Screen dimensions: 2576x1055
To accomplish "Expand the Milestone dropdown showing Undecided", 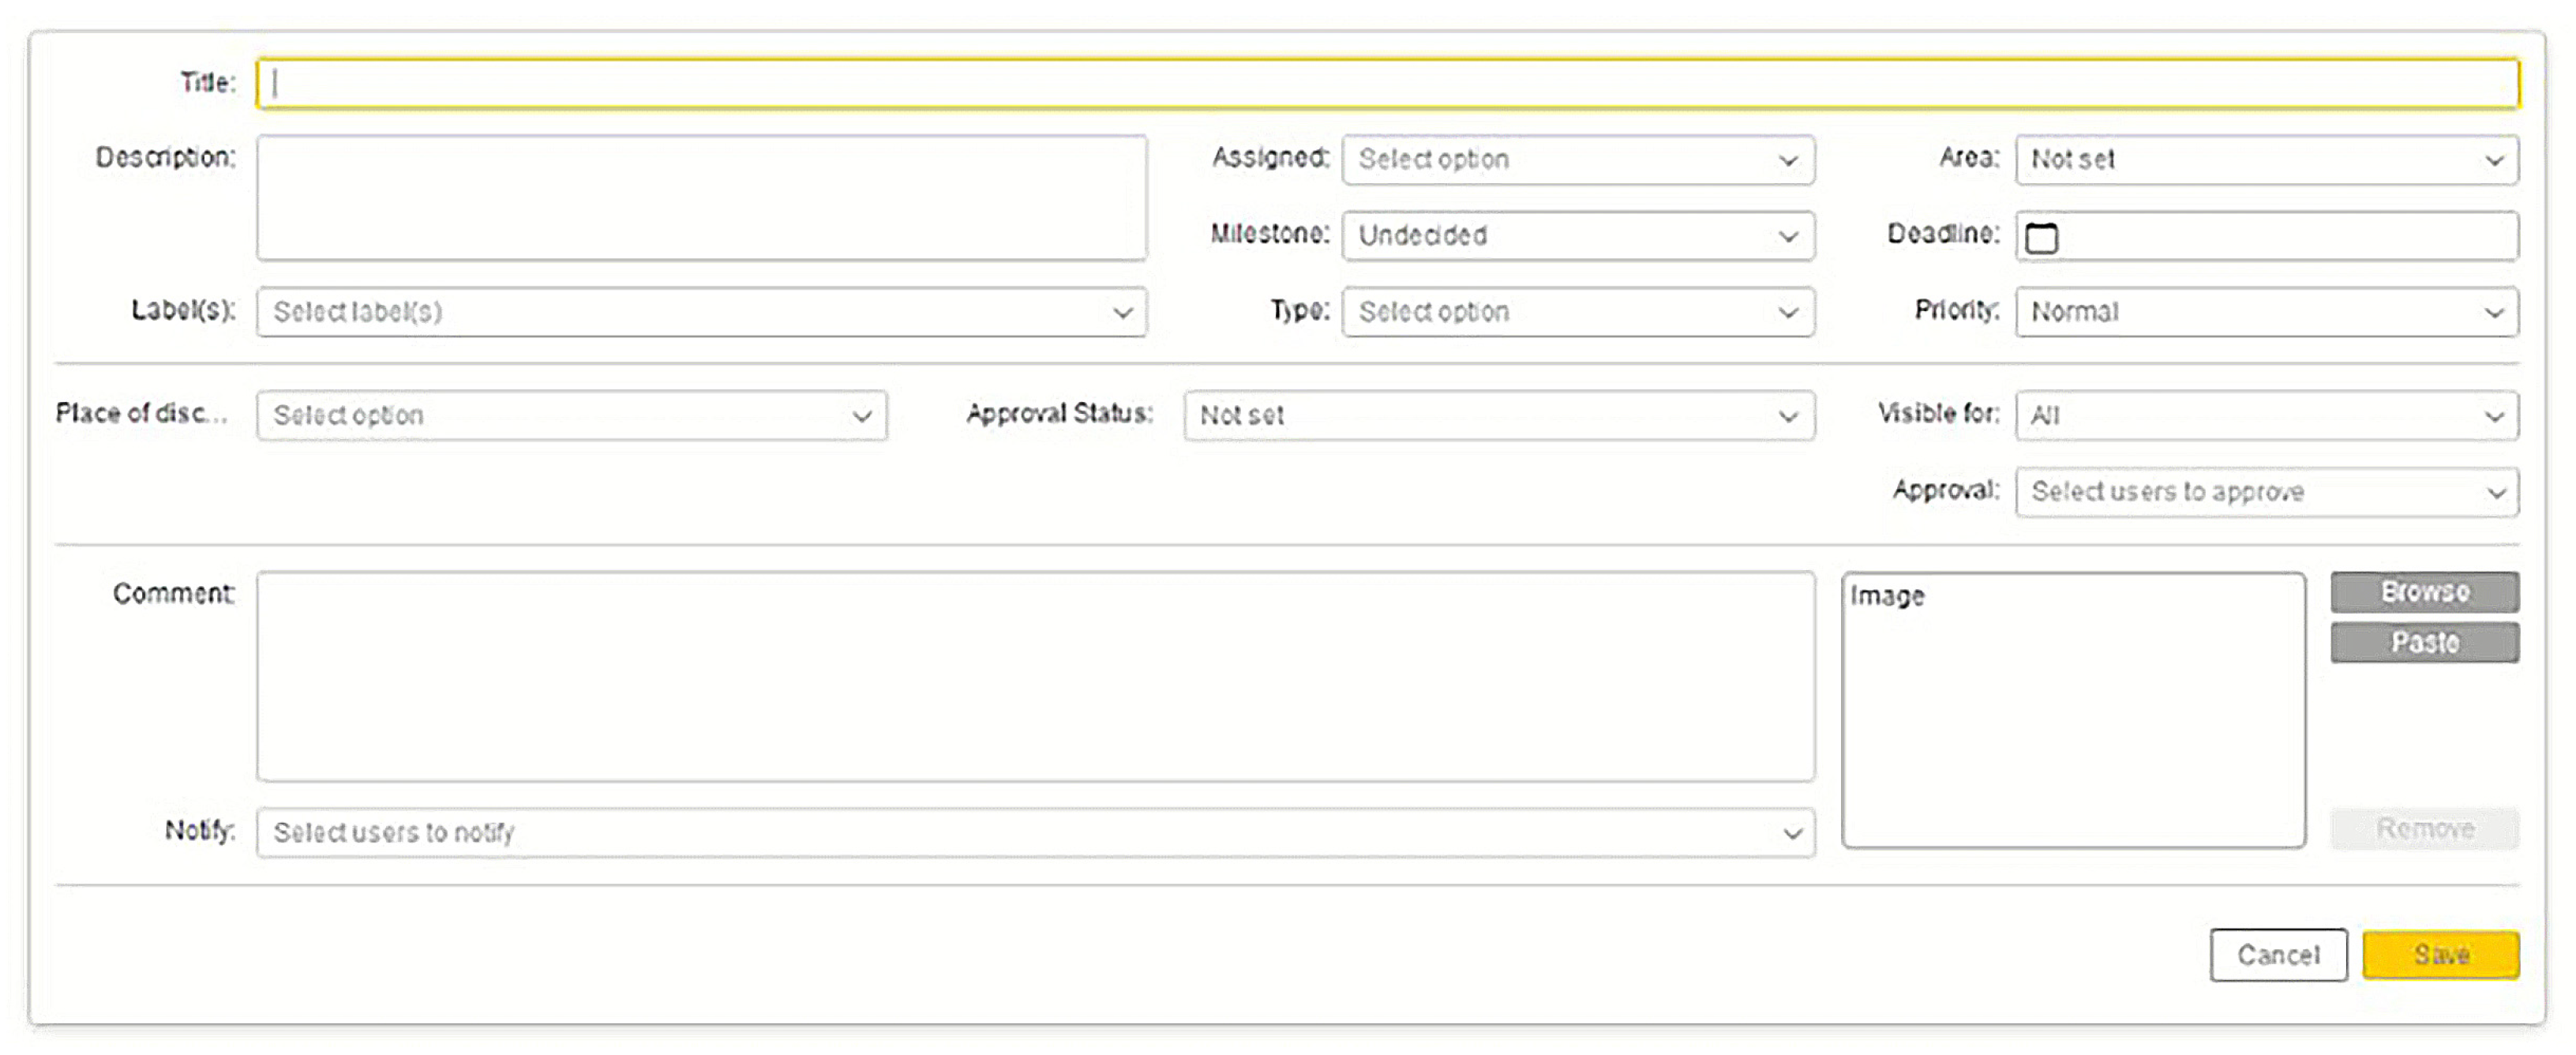I will click(x=1577, y=236).
